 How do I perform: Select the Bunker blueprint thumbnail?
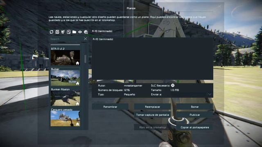65,78
